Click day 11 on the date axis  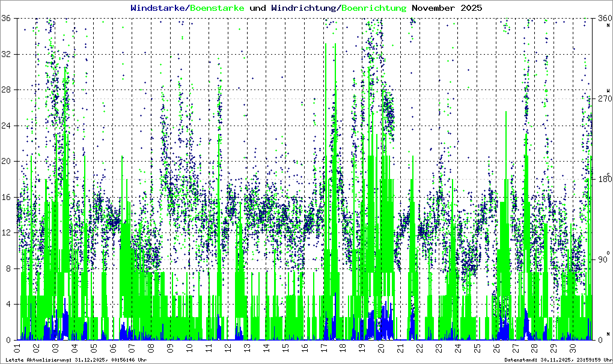209,348
